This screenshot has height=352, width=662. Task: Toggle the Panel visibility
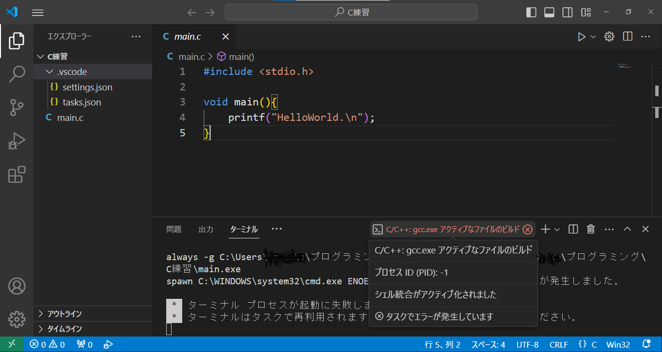(549, 12)
